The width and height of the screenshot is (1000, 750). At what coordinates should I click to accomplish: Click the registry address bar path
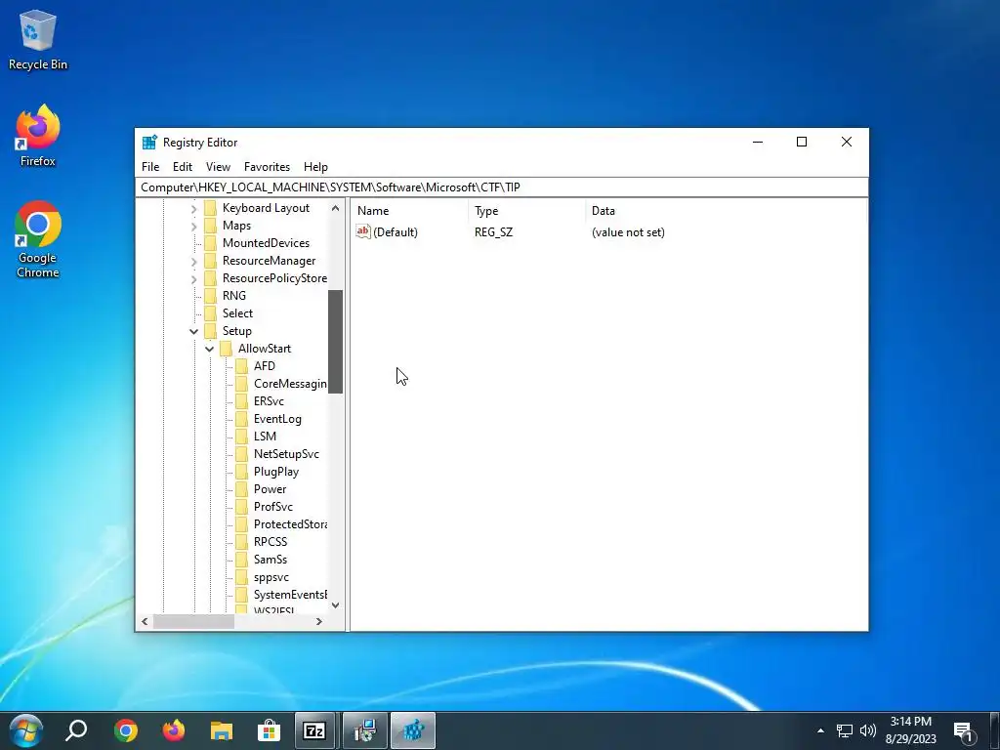(x=501, y=187)
